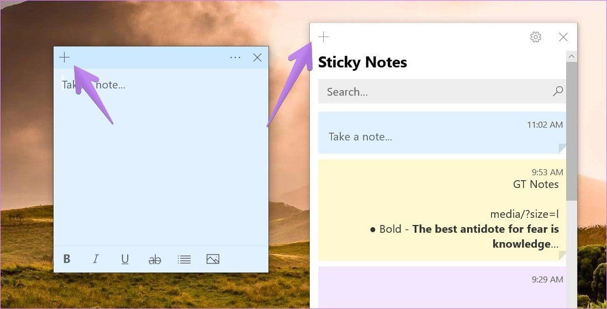Close the Sticky Notes list window

pos(563,37)
